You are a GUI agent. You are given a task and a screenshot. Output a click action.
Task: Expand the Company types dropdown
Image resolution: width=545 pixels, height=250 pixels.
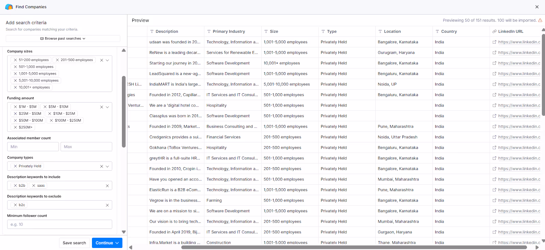(107, 167)
